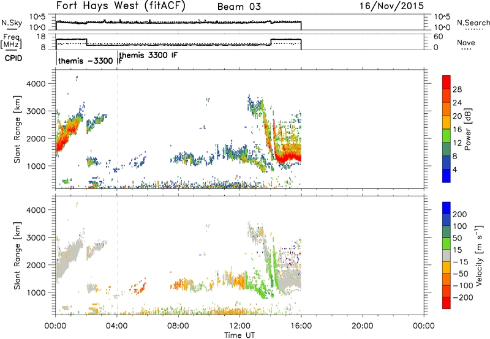The image size is (490, 339).
Task: Click the 'themis 3300 IF' CPID text
Action: (x=148, y=55)
